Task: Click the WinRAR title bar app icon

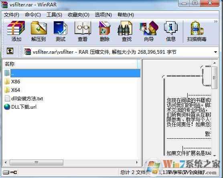Action: point(4,4)
